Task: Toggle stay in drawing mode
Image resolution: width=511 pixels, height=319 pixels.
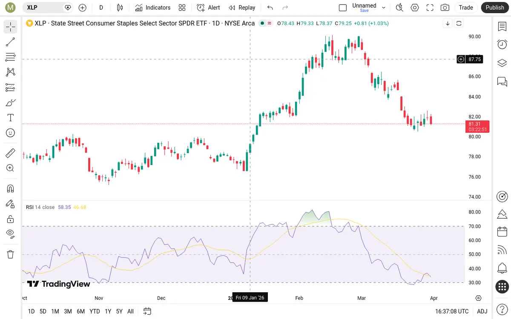Action: click(x=11, y=204)
